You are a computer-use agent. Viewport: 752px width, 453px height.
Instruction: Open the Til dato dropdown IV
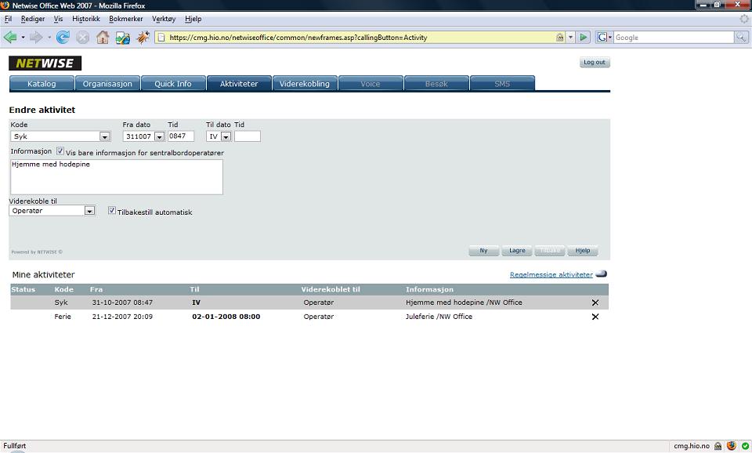219,136
